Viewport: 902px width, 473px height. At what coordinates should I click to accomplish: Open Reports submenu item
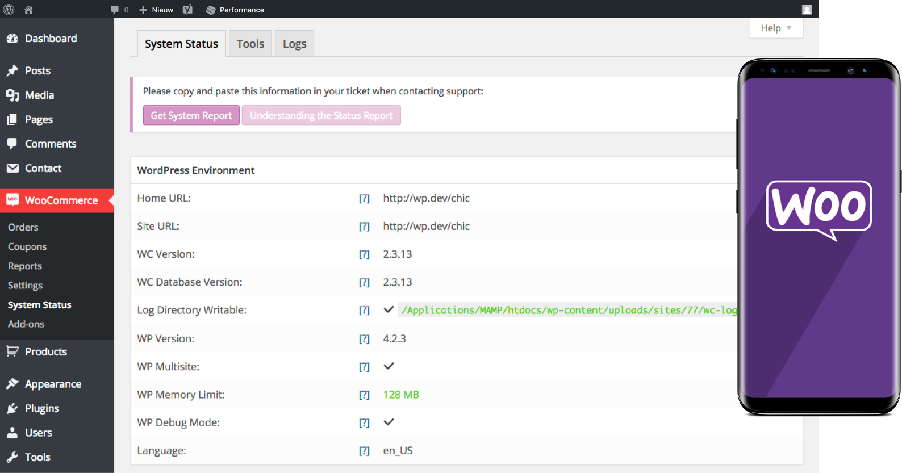pyautogui.click(x=25, y=266)
